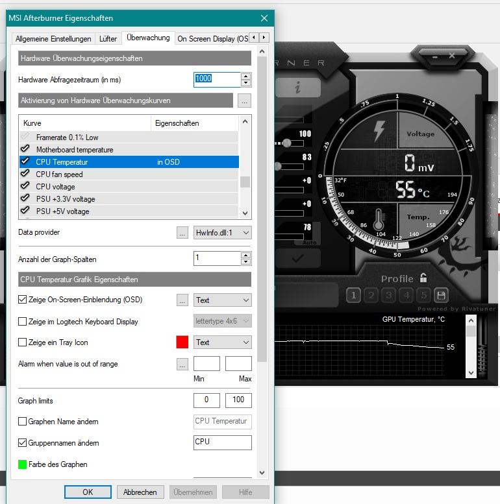Click the save profile floppy icon
This screenshot has height=504, width=500.
[x=441, y=295]
